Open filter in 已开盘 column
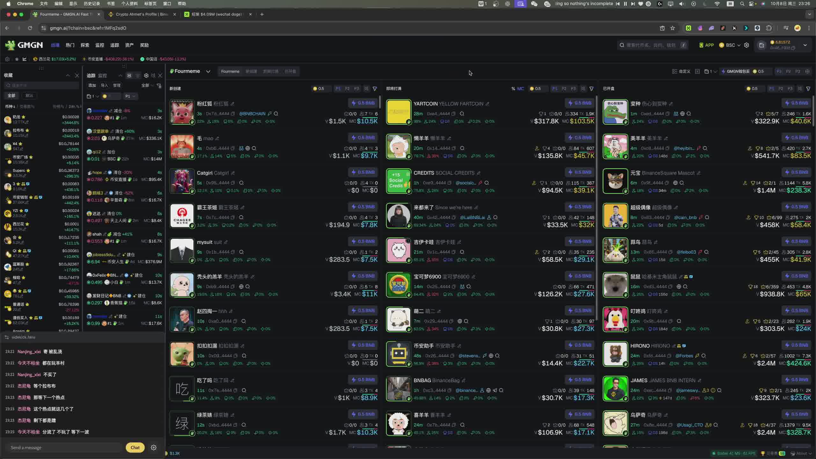This screenshot has width=816, height=459. (808, 89)
